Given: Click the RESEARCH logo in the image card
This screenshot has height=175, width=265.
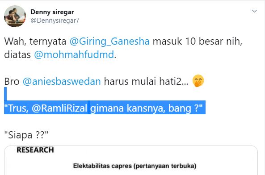Looking at the screenshot, I should pyautogui.click(x=35, y=150).
